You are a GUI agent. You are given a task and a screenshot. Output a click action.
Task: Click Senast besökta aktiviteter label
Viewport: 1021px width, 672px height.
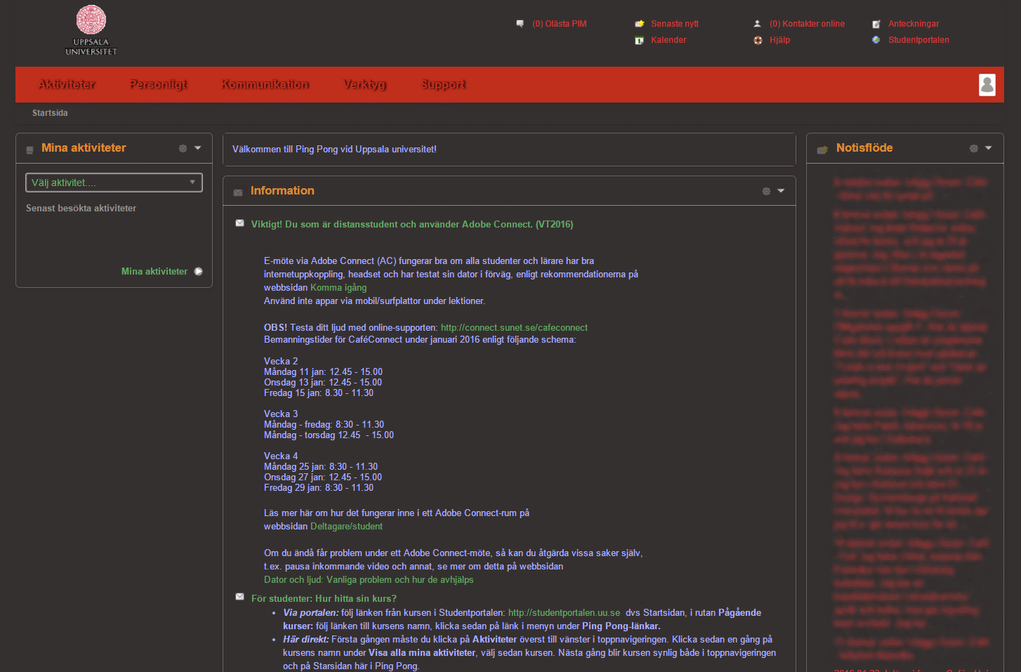[81, 209]
